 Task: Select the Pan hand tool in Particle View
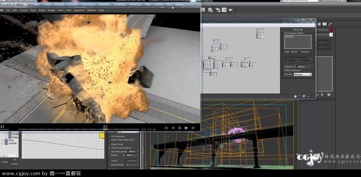coord(295,96)
